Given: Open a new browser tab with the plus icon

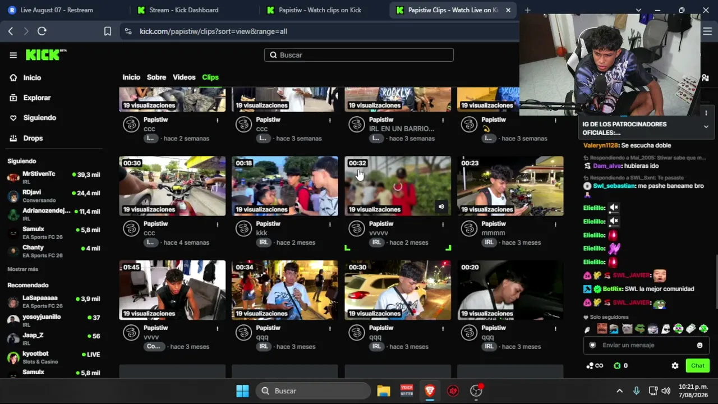Looking at the screenshot, I should pos(527,10).
